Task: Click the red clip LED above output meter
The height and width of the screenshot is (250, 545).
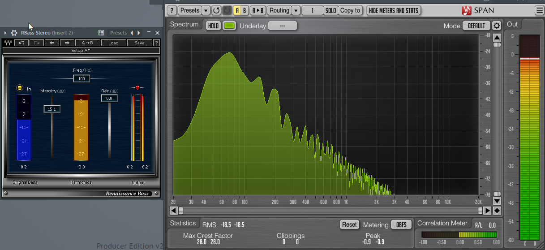Action: pos(137,87)
